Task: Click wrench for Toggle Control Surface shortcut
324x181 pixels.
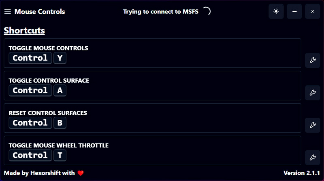Action: coord(312,93)
